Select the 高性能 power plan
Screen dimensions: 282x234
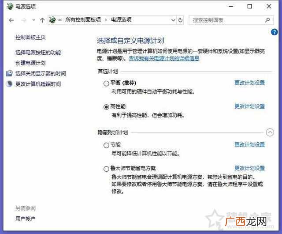(106, 107)
